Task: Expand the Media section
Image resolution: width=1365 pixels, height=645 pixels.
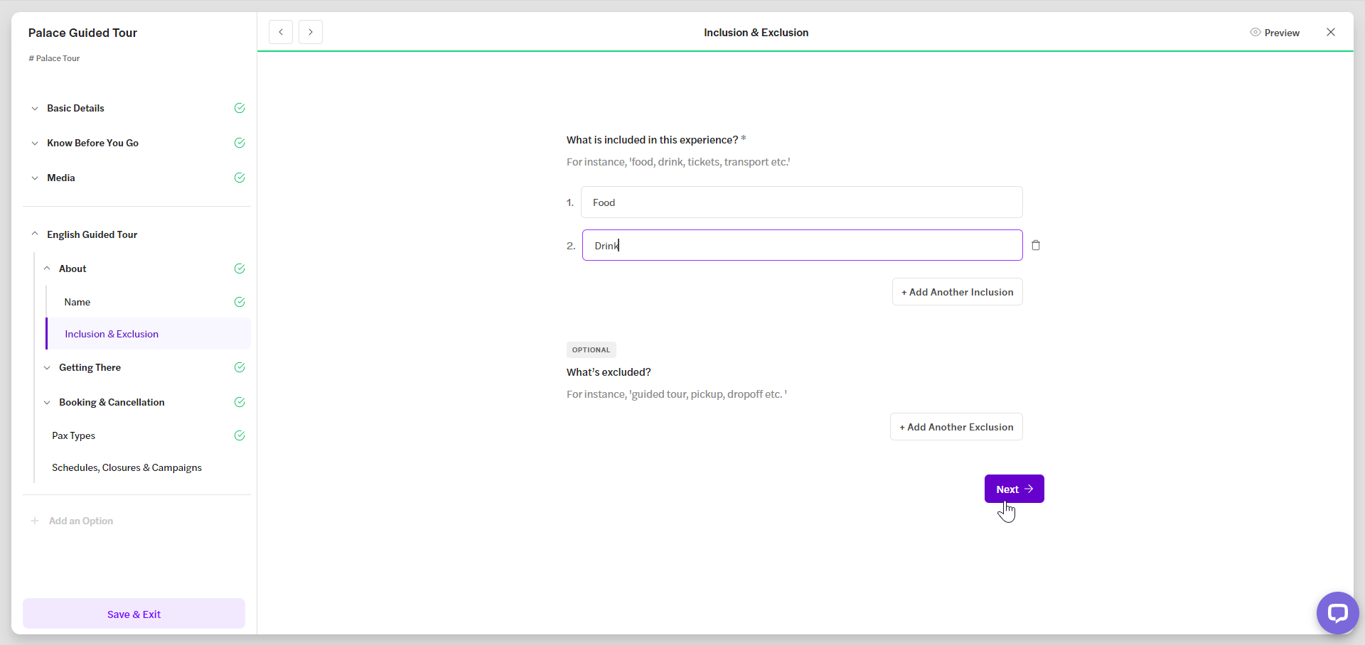Action: [x=35, y=178]
